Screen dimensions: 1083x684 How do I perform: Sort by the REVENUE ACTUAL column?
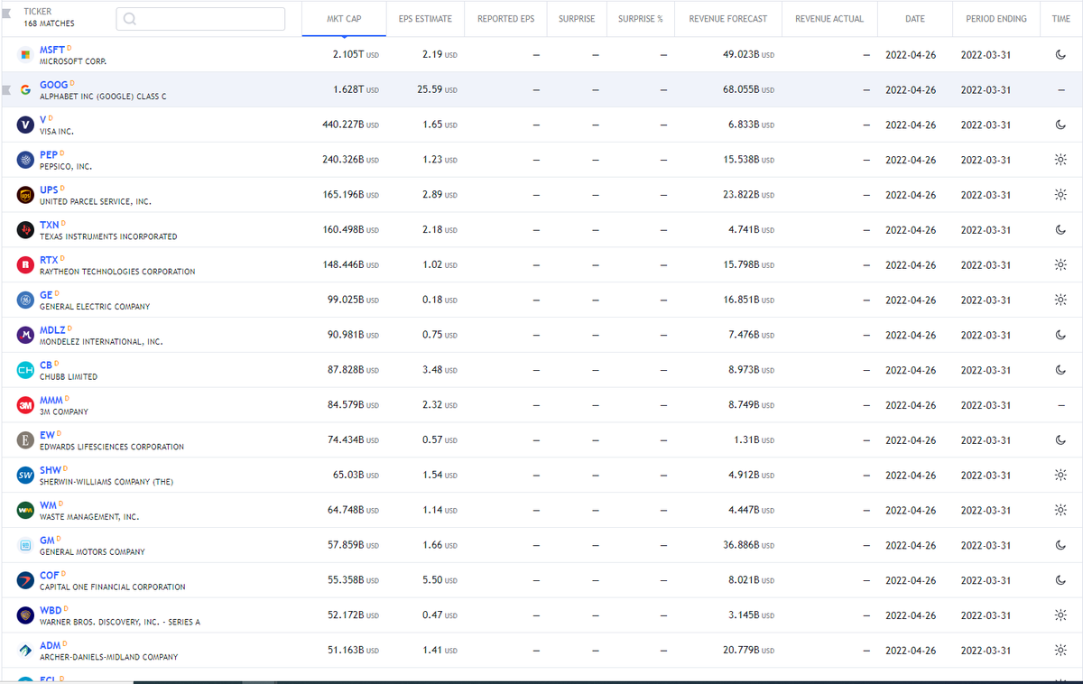click(829, 19)
